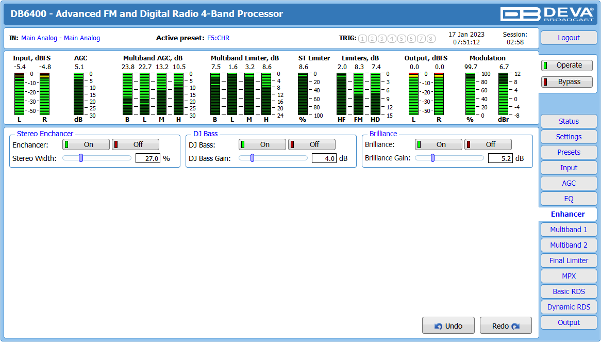Click the DJ Bass Gain slider handle
Image resolution: width=601 pixels, height=342 pixels.
(252, 158)
